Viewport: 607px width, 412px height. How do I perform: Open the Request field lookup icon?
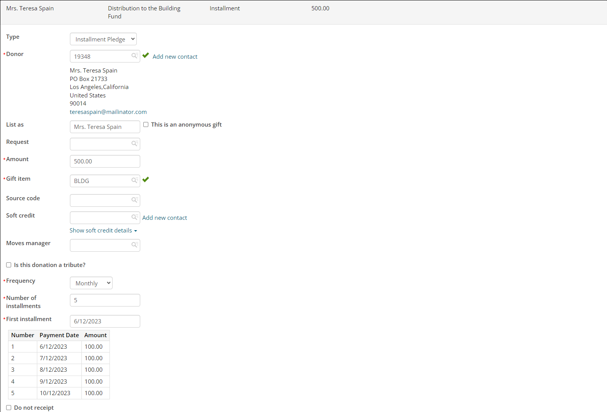coord(134,144)
